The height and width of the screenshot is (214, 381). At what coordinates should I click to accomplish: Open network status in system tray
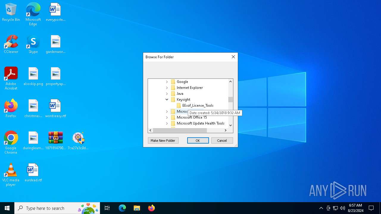(335, 208)
